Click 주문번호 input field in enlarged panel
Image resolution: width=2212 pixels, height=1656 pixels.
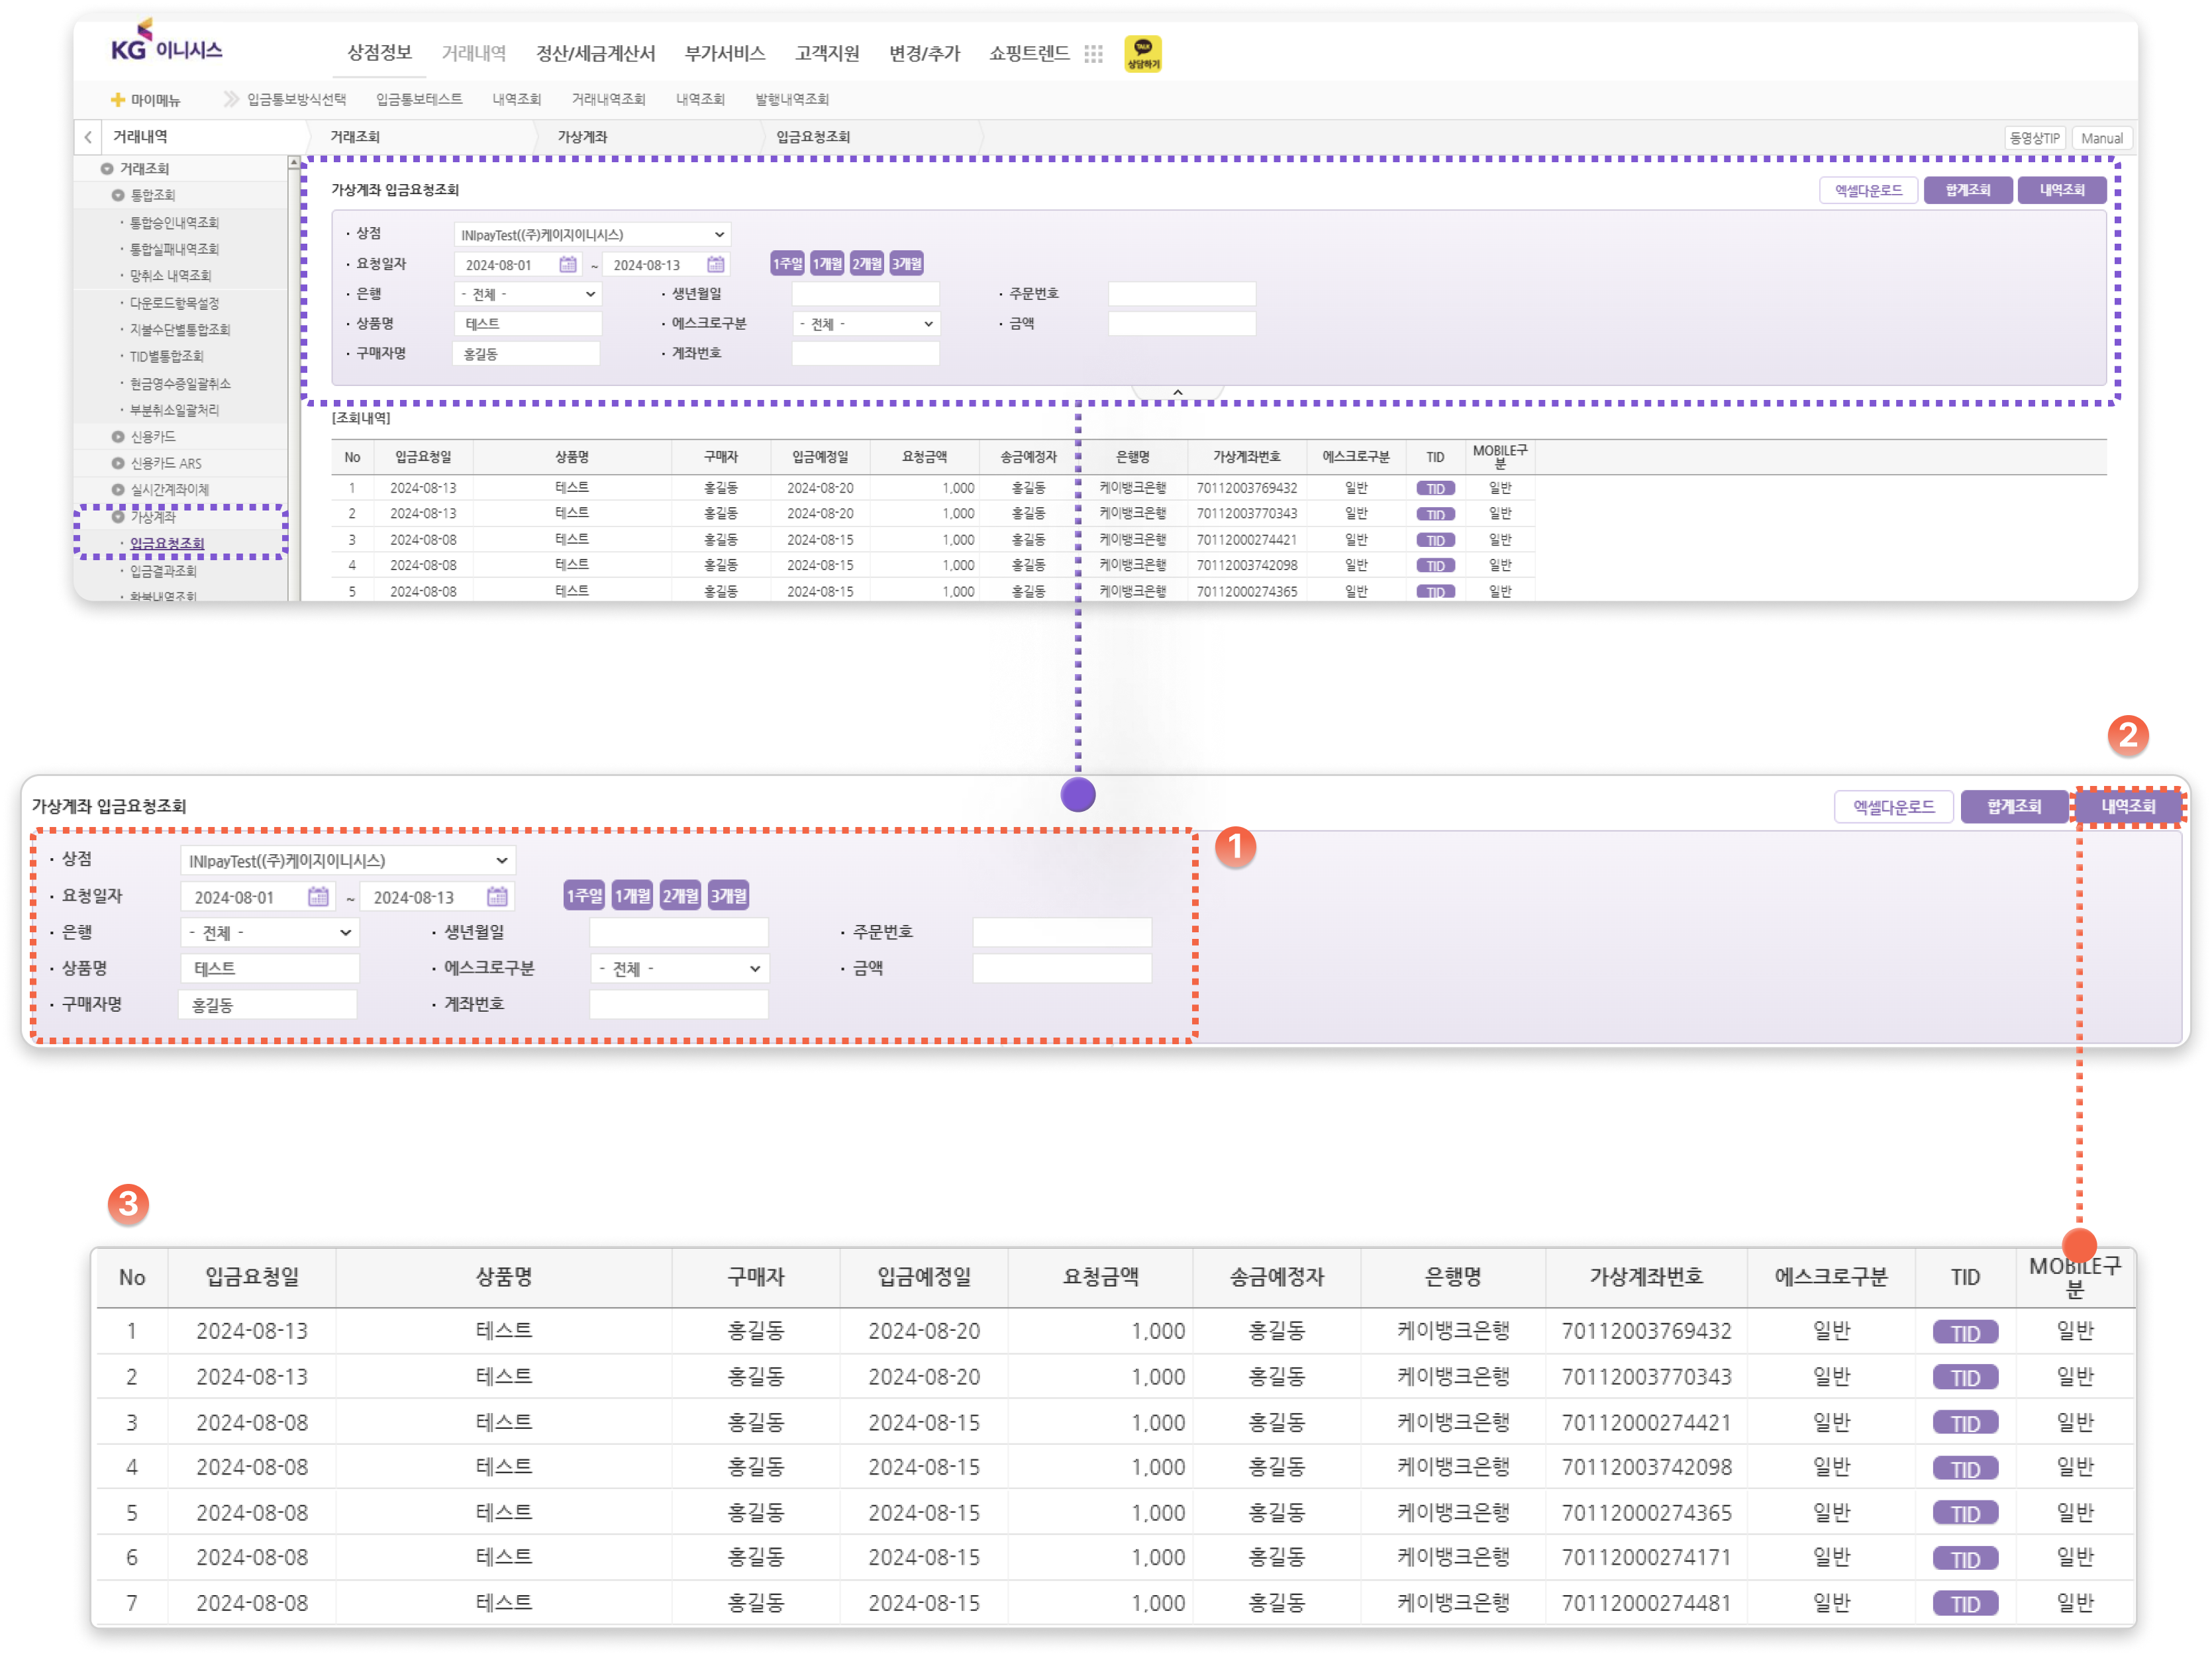pos(1062,932)
